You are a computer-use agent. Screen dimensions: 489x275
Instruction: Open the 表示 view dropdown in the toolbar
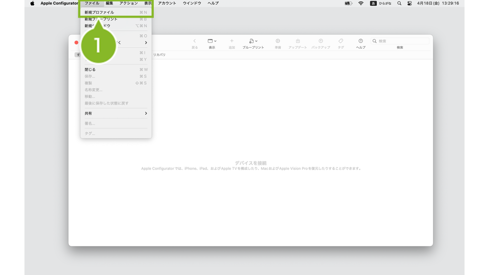coord(212,41)
